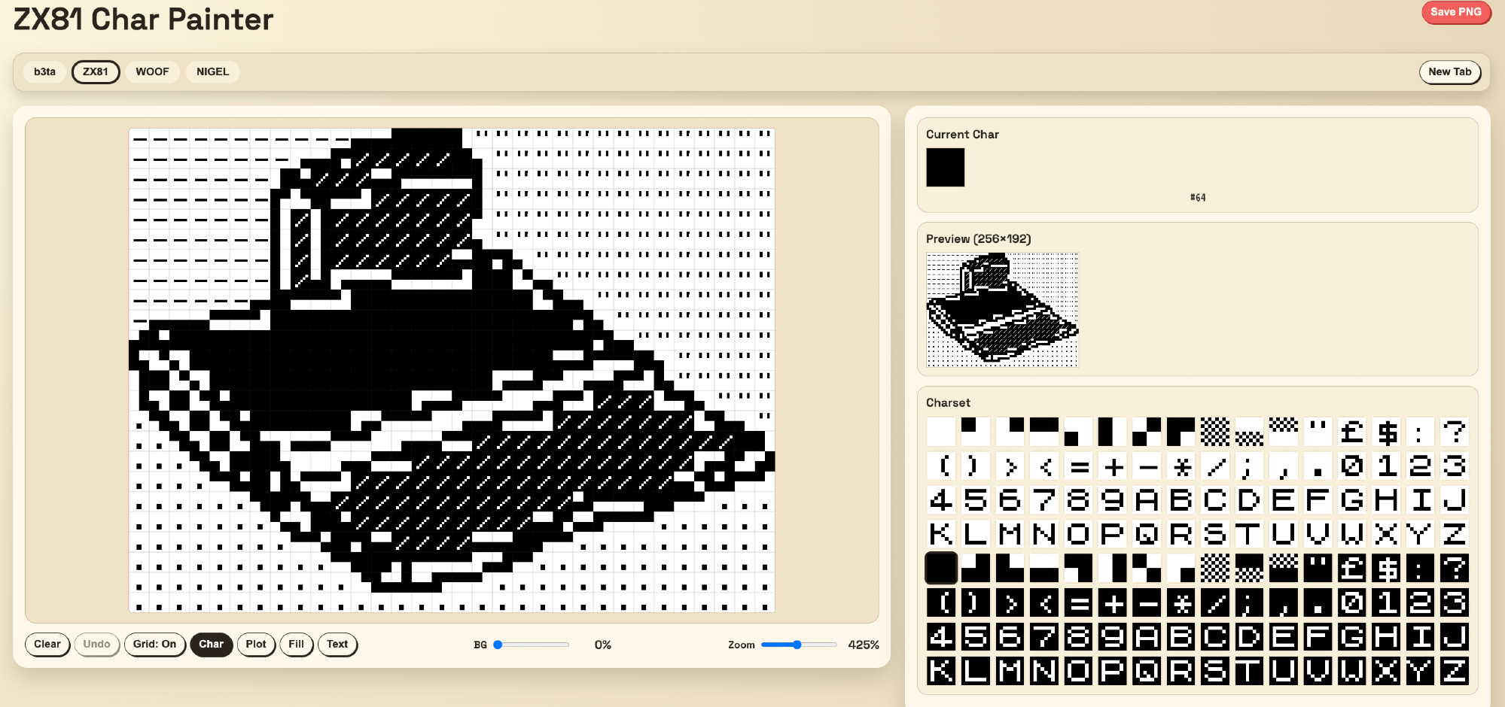Activate the Text mode button

coord(337,645)
